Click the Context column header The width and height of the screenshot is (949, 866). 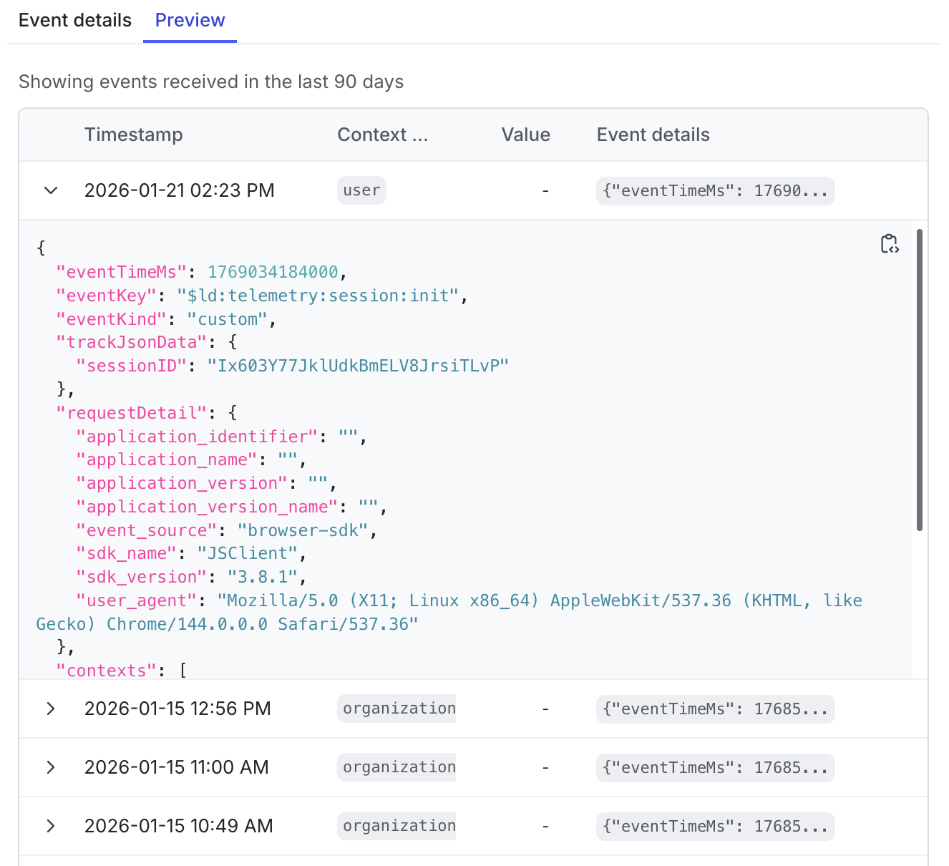tap(382, 135)
